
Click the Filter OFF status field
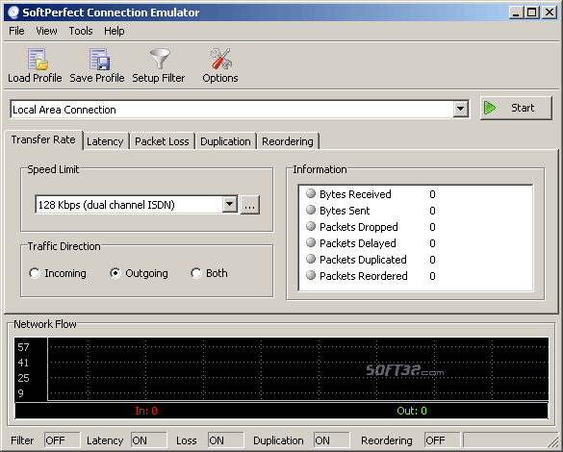coord(62,440)
